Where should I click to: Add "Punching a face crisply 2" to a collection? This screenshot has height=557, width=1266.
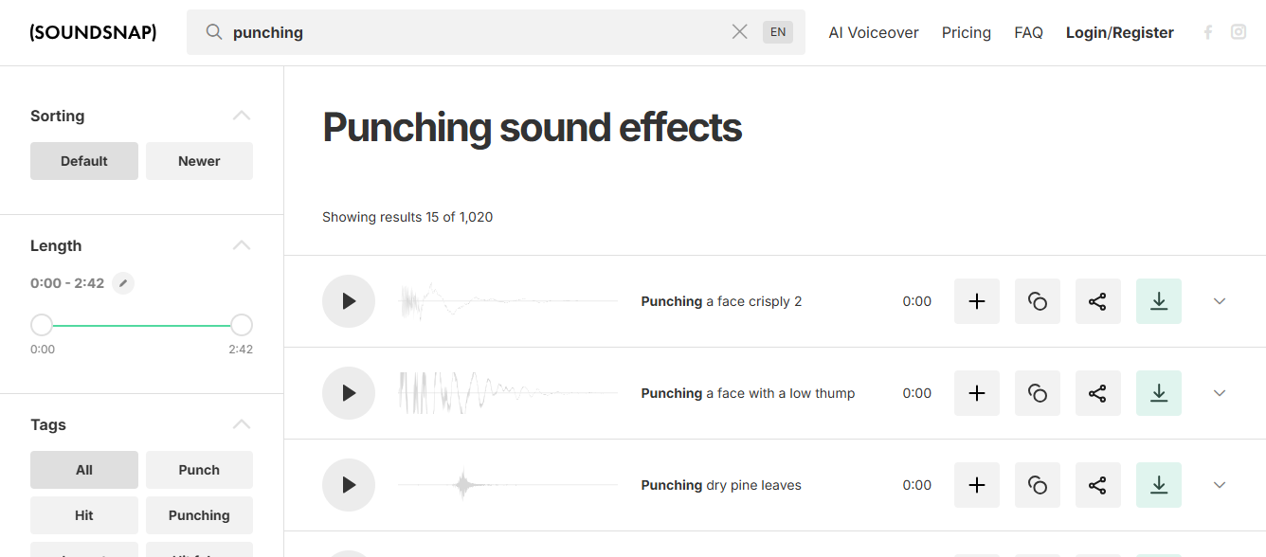[x=976, y=301]
